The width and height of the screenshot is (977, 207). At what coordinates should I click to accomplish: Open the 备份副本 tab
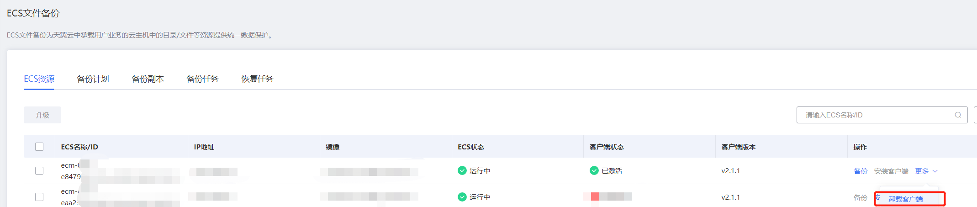click(x=148, y=79)
